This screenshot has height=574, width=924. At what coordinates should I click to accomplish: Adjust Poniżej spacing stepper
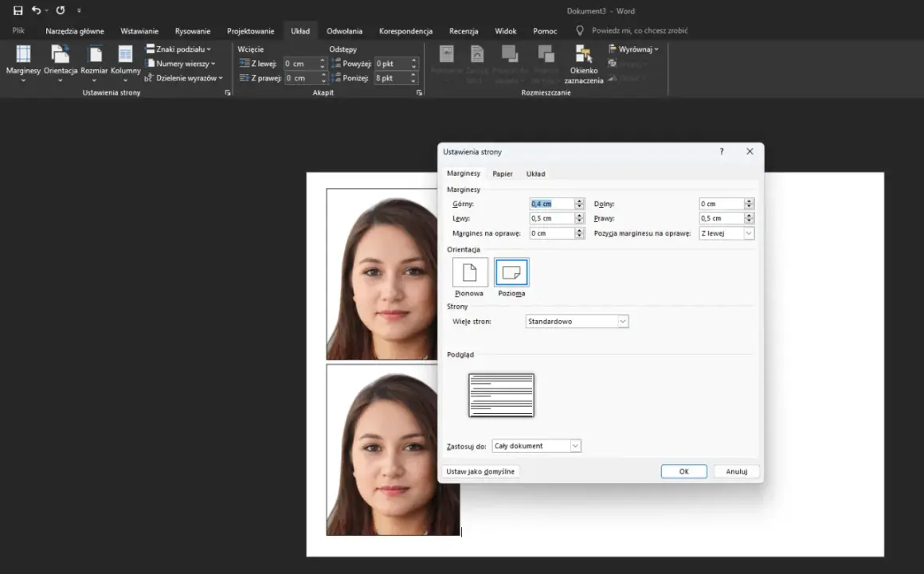[x=413, y=78]
